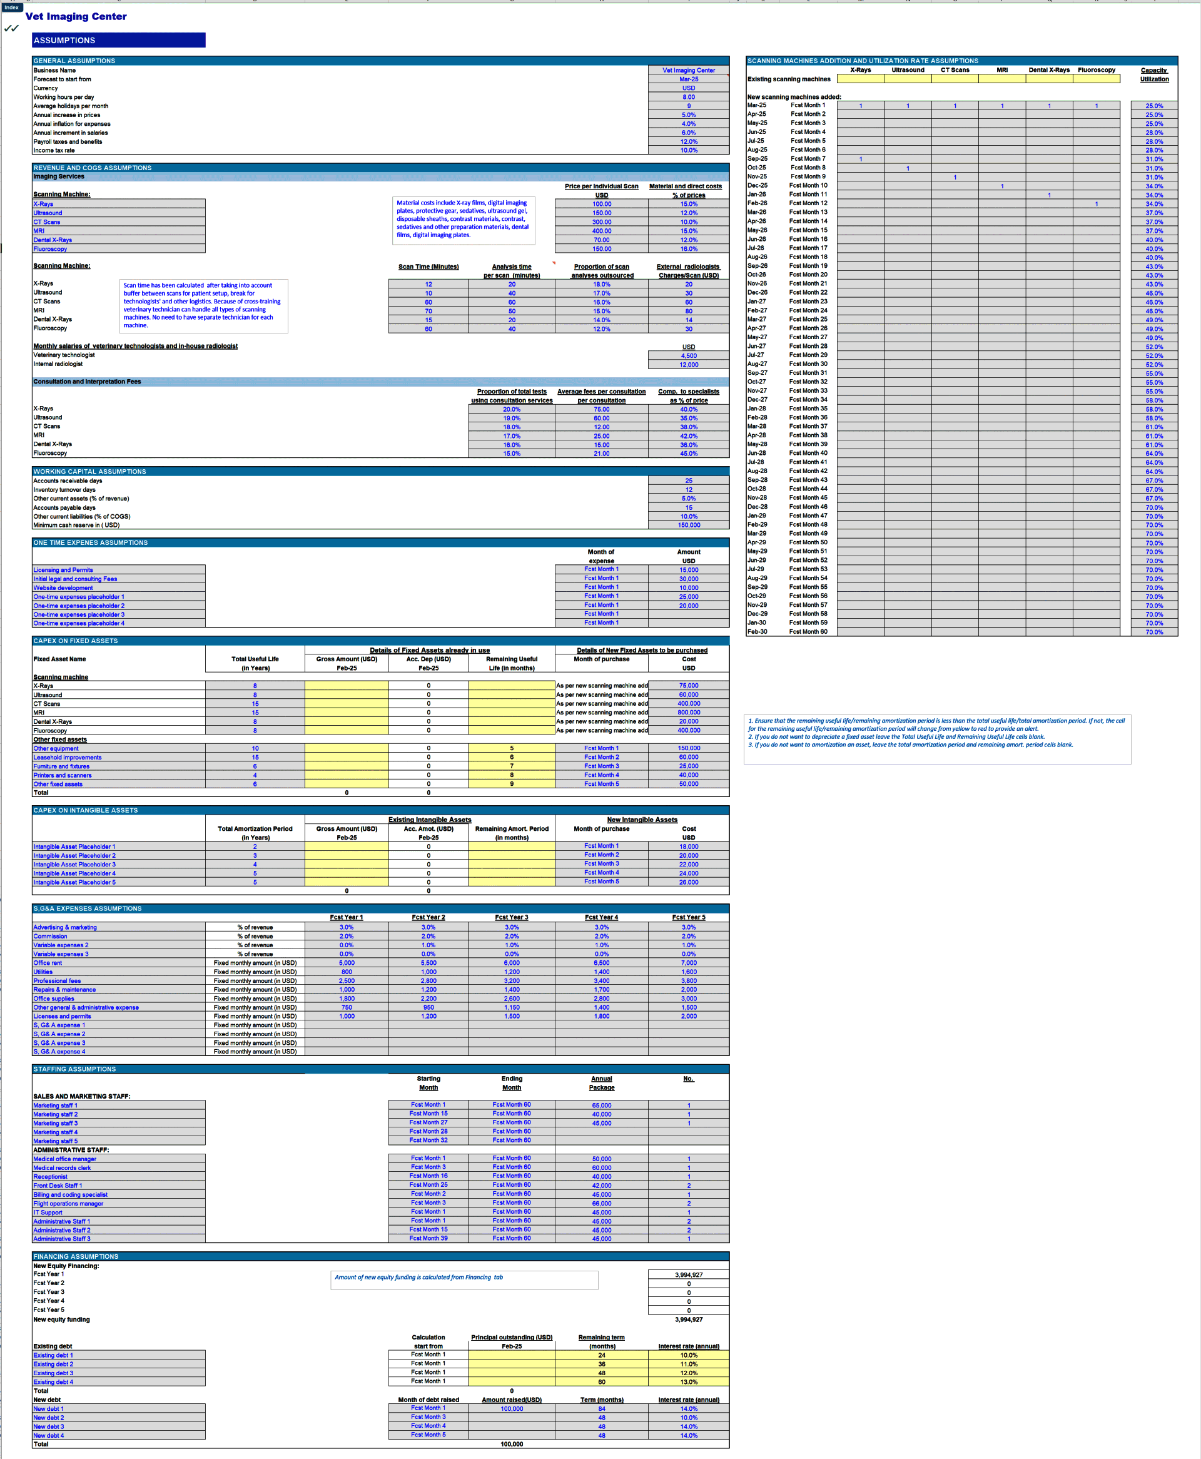Image resolution: width=1201 pixels, height=1459 pixels.
Task: Select X-Rays fixed asset gross amount yellow cell
Action: (x=347, y=686)
